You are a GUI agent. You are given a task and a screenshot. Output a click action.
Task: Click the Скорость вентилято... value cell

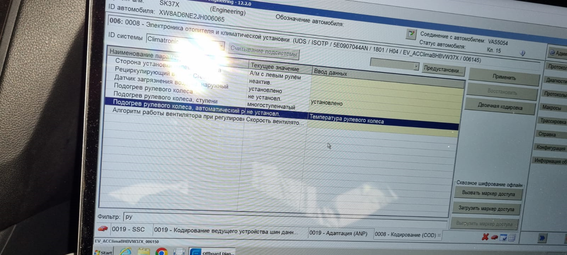[275, 121]
